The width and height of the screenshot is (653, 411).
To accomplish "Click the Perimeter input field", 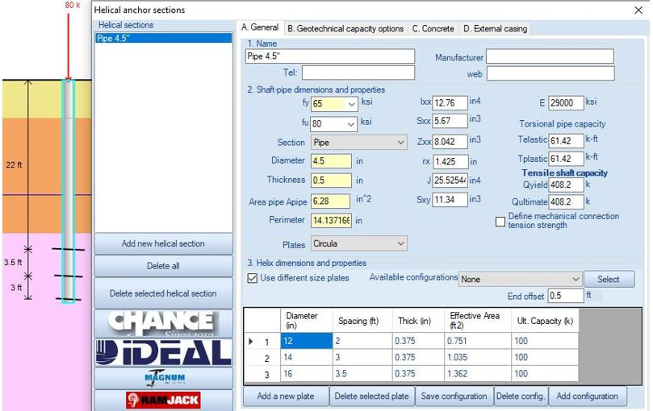I will pos(331,221).
